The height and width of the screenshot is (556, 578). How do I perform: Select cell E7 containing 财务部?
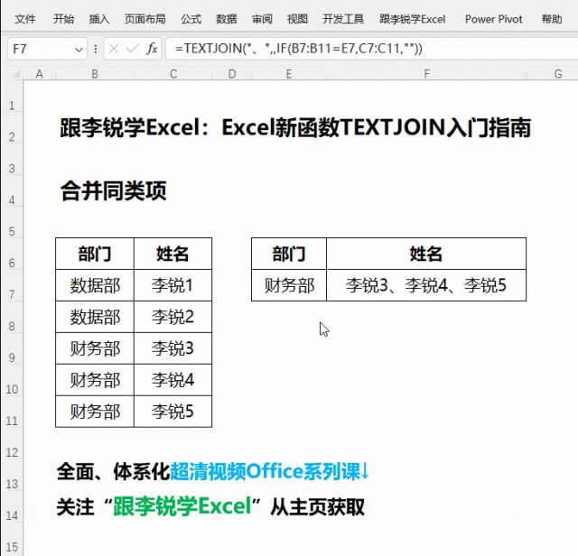[x=289, y=285]
